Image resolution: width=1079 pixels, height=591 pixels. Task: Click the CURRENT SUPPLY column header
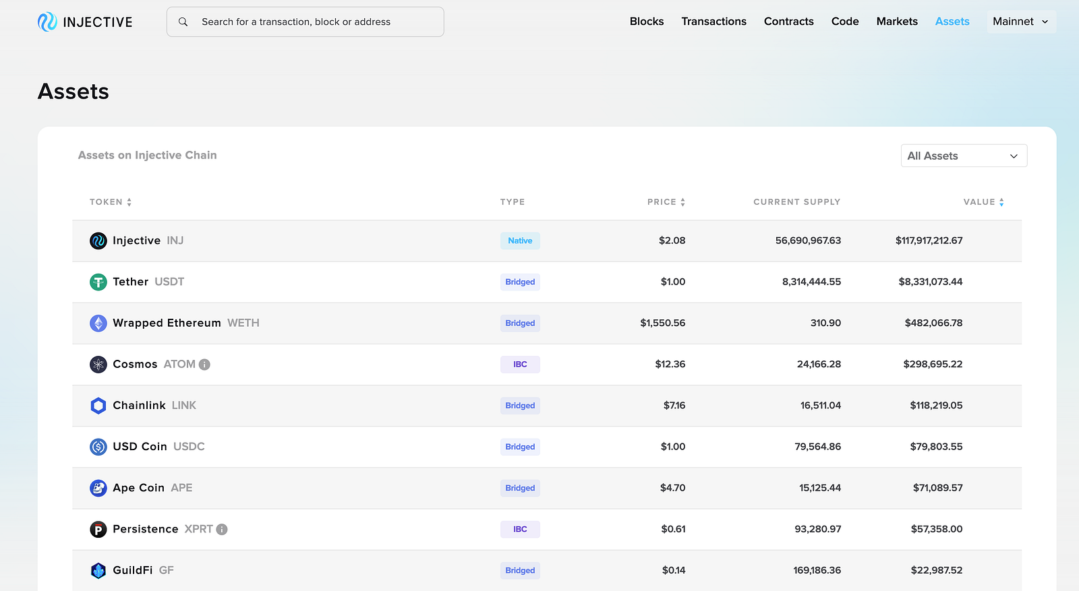click(797, 202)
